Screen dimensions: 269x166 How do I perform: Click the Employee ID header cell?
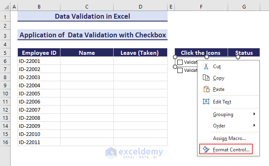39,53
